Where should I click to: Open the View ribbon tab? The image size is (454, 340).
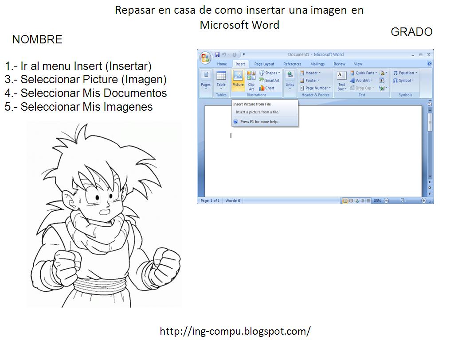tap(358, 64)
